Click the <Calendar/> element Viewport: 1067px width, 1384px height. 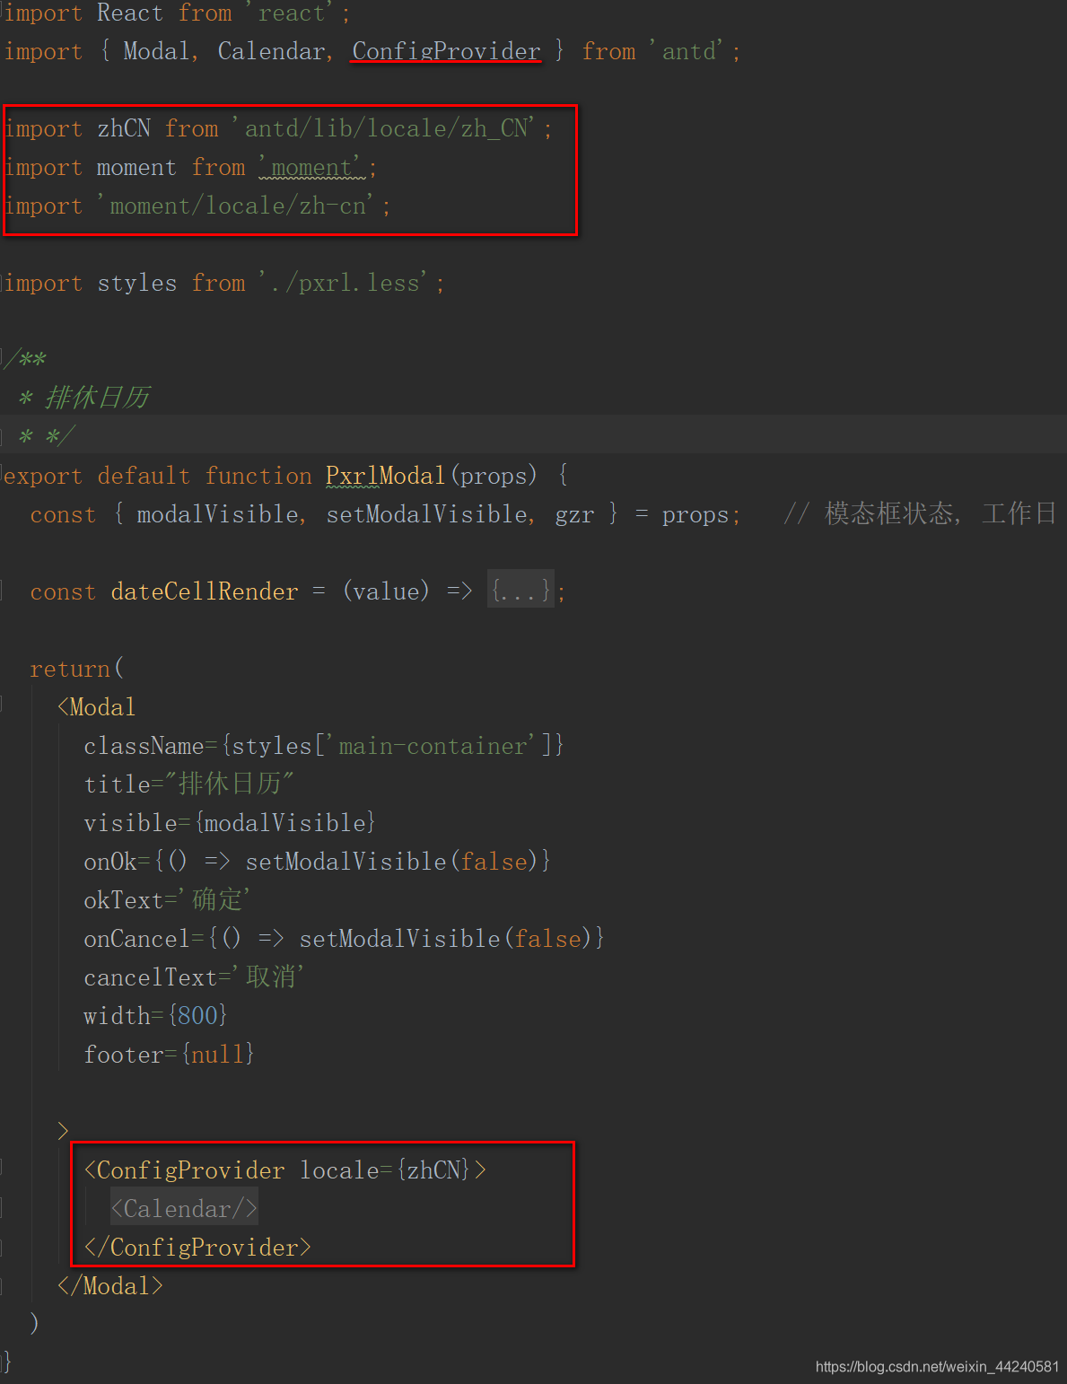pos(184,1209)
